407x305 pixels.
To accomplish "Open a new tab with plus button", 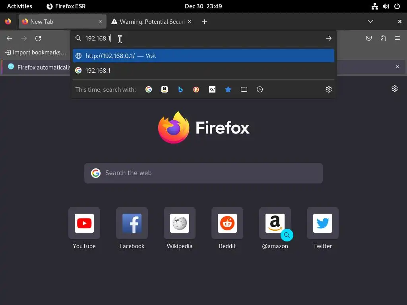I will click(205, 22).
